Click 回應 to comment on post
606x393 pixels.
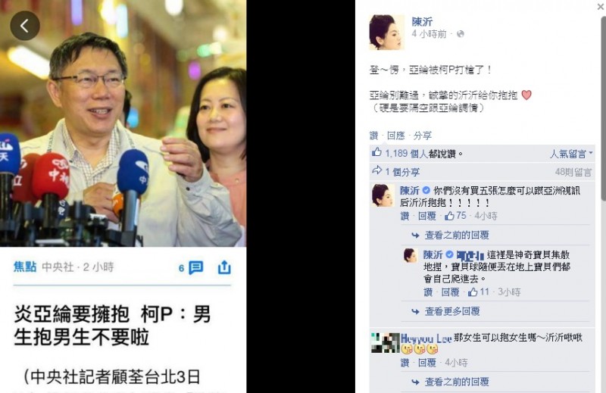395,136
